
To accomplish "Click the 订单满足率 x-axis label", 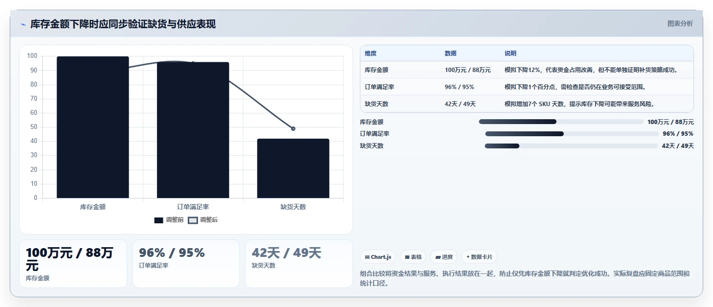I will [193, 207].
